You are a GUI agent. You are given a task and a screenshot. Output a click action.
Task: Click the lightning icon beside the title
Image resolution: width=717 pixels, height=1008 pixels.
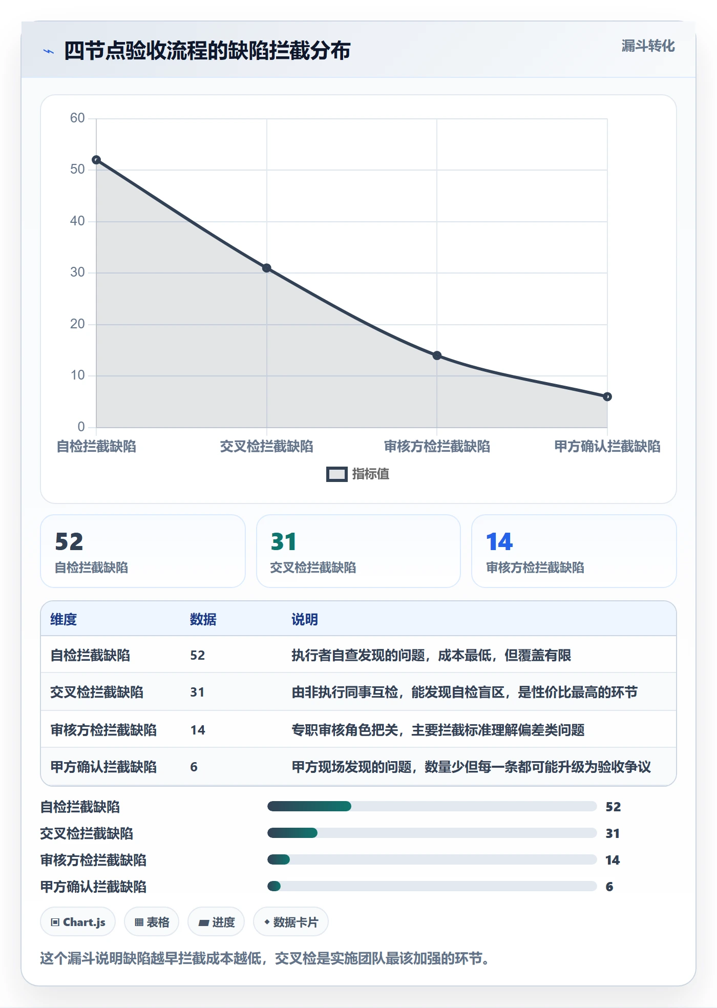click(49, 51)
